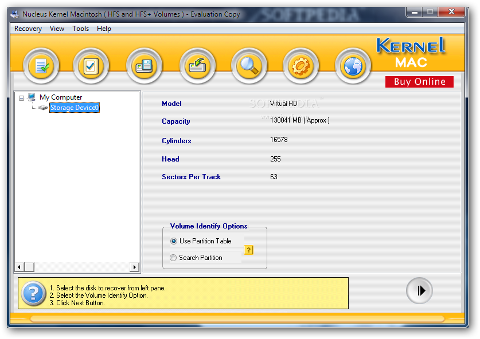Click the right arrow of tree scrollbar
Image resolution: width=480 pixels, height=339 pixels.
[x=134, y=267]
